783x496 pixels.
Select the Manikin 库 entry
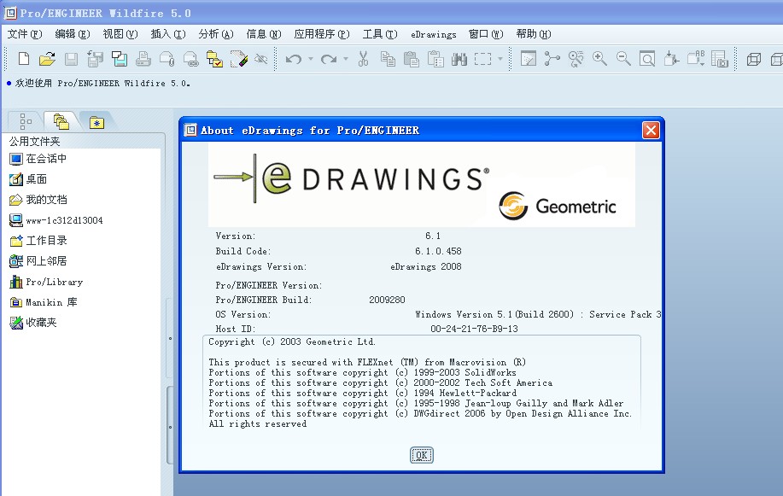43,302
